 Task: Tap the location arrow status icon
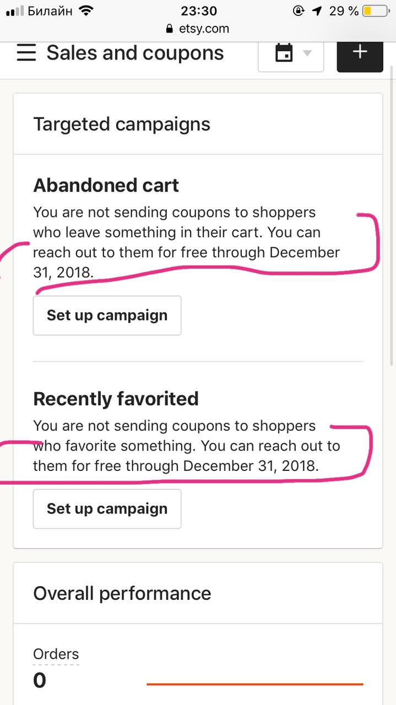(317, 10)
